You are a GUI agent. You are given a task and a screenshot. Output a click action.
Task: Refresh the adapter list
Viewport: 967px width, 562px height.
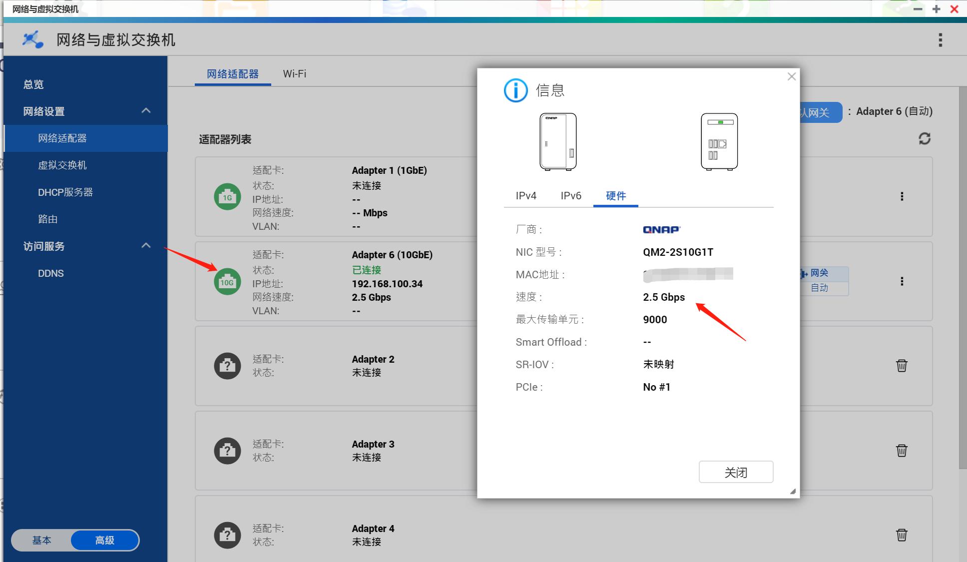tap(925, 139)
